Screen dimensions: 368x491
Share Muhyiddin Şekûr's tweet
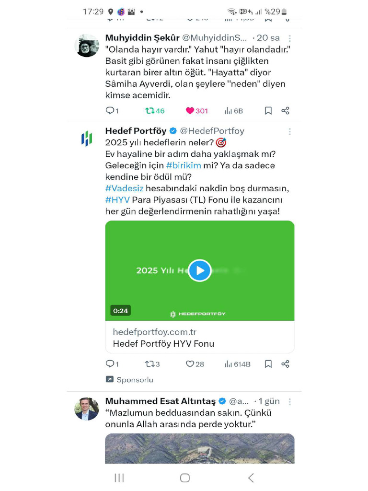(286, 111)
